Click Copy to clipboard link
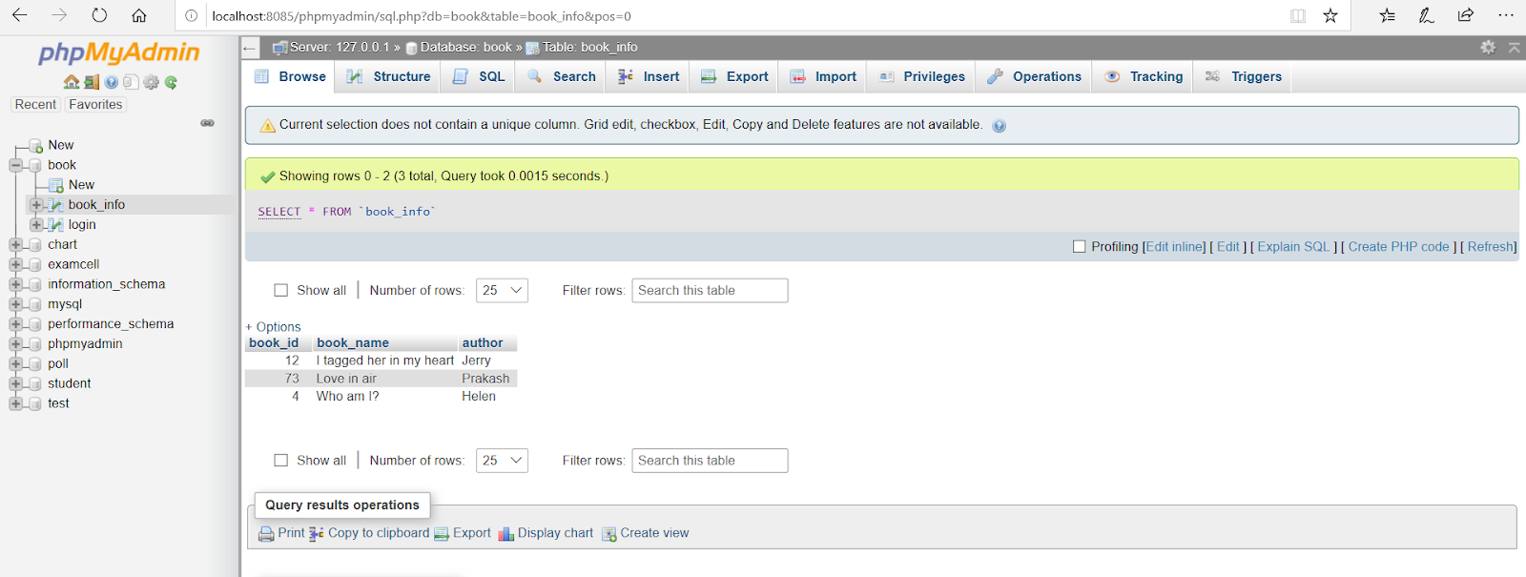 369,533
